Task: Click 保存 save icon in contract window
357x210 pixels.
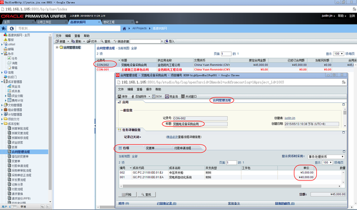Action: point(123,97)
